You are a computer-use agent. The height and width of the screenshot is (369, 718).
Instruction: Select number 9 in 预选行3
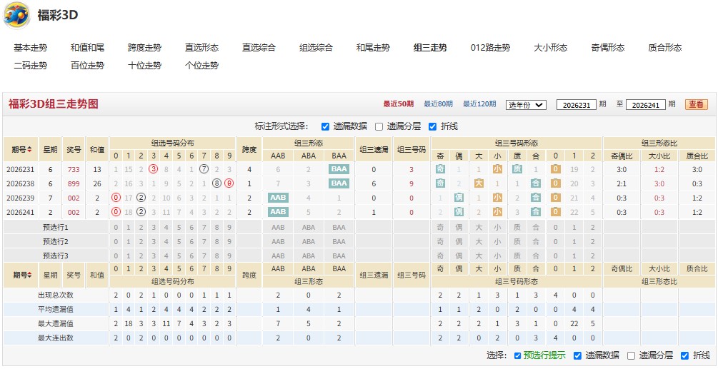click(x=229, y=256)
